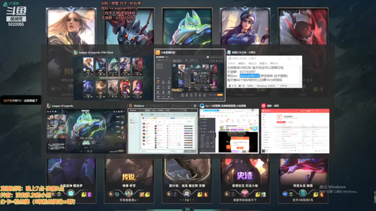Click Flash spell on 丶丶Fai丶丶 card
The height and width of the screenshot is (211, 376).
200,194
